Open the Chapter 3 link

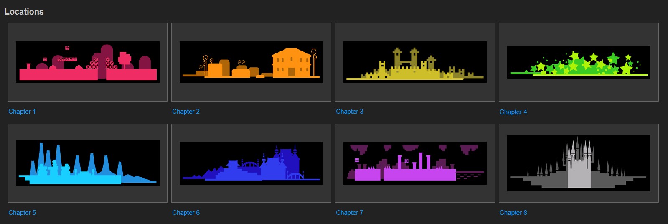pyautogui.click(x=350, y=112)
